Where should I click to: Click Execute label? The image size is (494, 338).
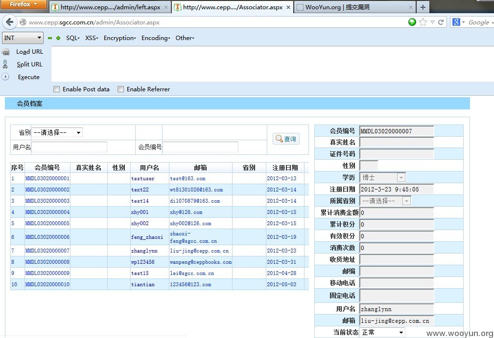[x=29, y=77]
